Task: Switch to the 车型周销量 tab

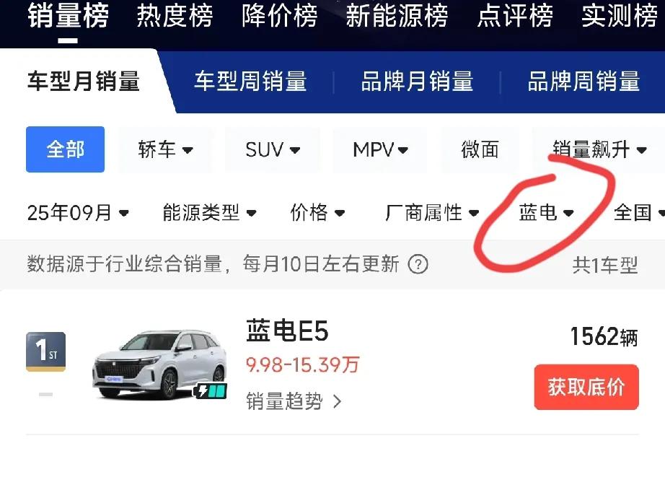Action: click(250, 81)
